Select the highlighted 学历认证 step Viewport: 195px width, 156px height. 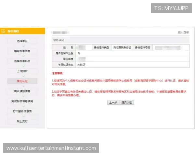coord(22,81)
